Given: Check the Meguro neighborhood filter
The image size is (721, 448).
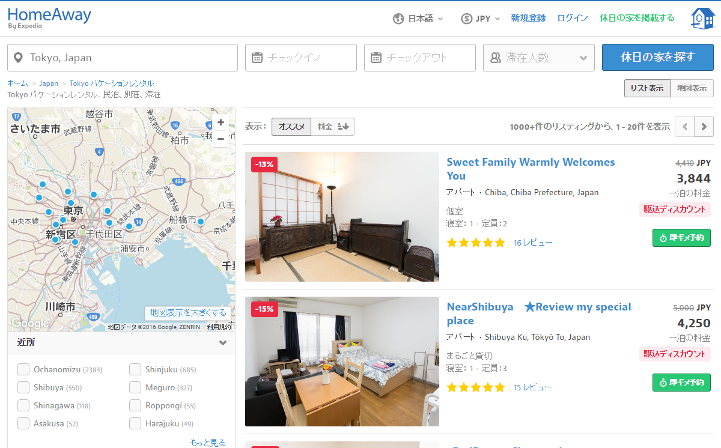Looking at the screenshot, I should [135, 387].
